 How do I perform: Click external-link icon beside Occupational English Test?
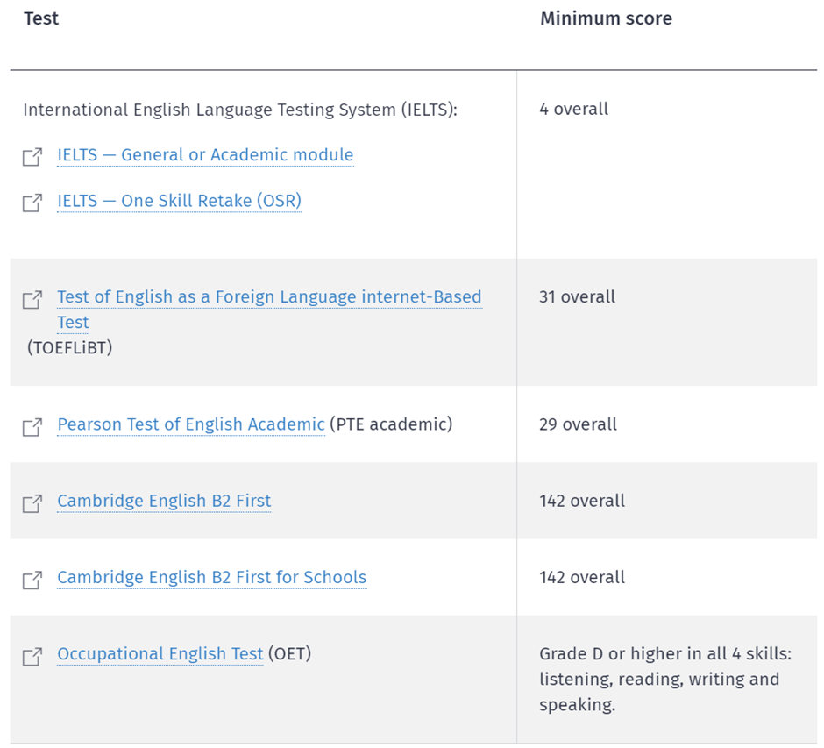[x=32, y=656]
